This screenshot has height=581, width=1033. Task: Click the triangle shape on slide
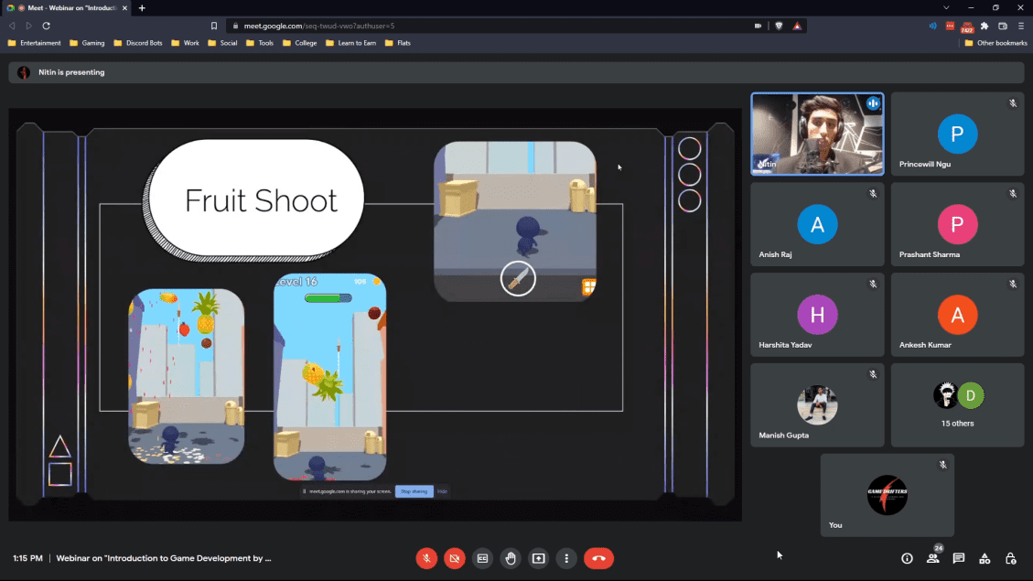pyautogui.click(x=60, y=447)
